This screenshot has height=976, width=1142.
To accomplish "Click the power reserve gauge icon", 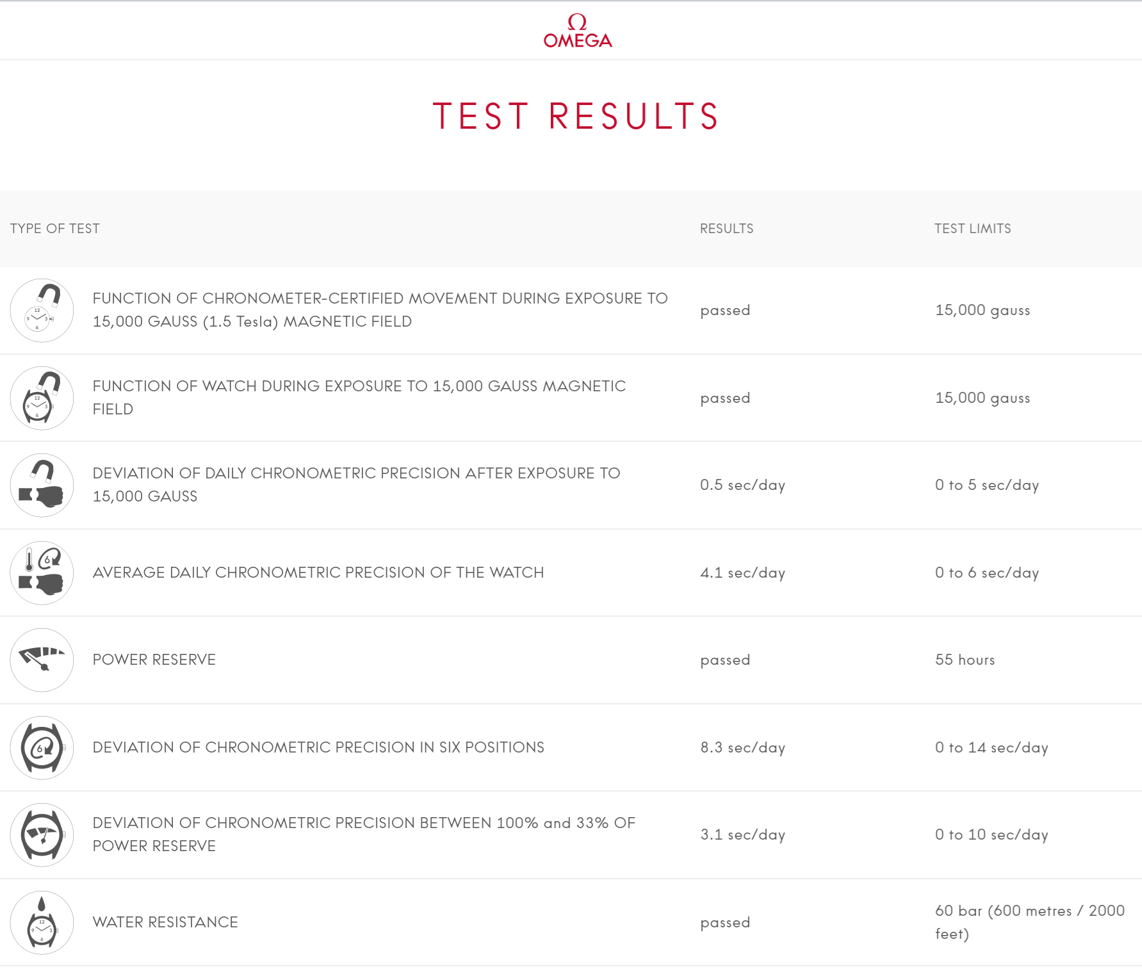I will 42,660.
